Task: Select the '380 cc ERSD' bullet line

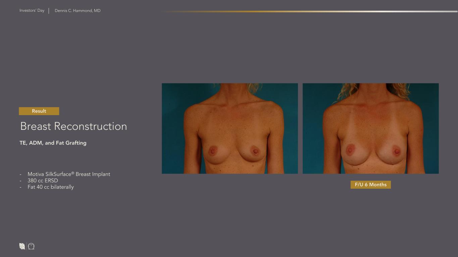Action: tap(43, 181)
